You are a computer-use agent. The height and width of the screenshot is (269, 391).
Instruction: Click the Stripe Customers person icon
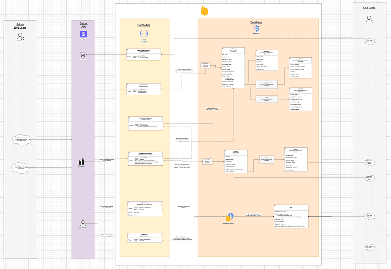click(x=83, y=223)
